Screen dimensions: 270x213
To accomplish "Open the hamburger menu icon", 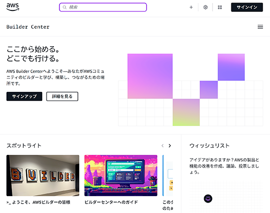I will [260, 27].
